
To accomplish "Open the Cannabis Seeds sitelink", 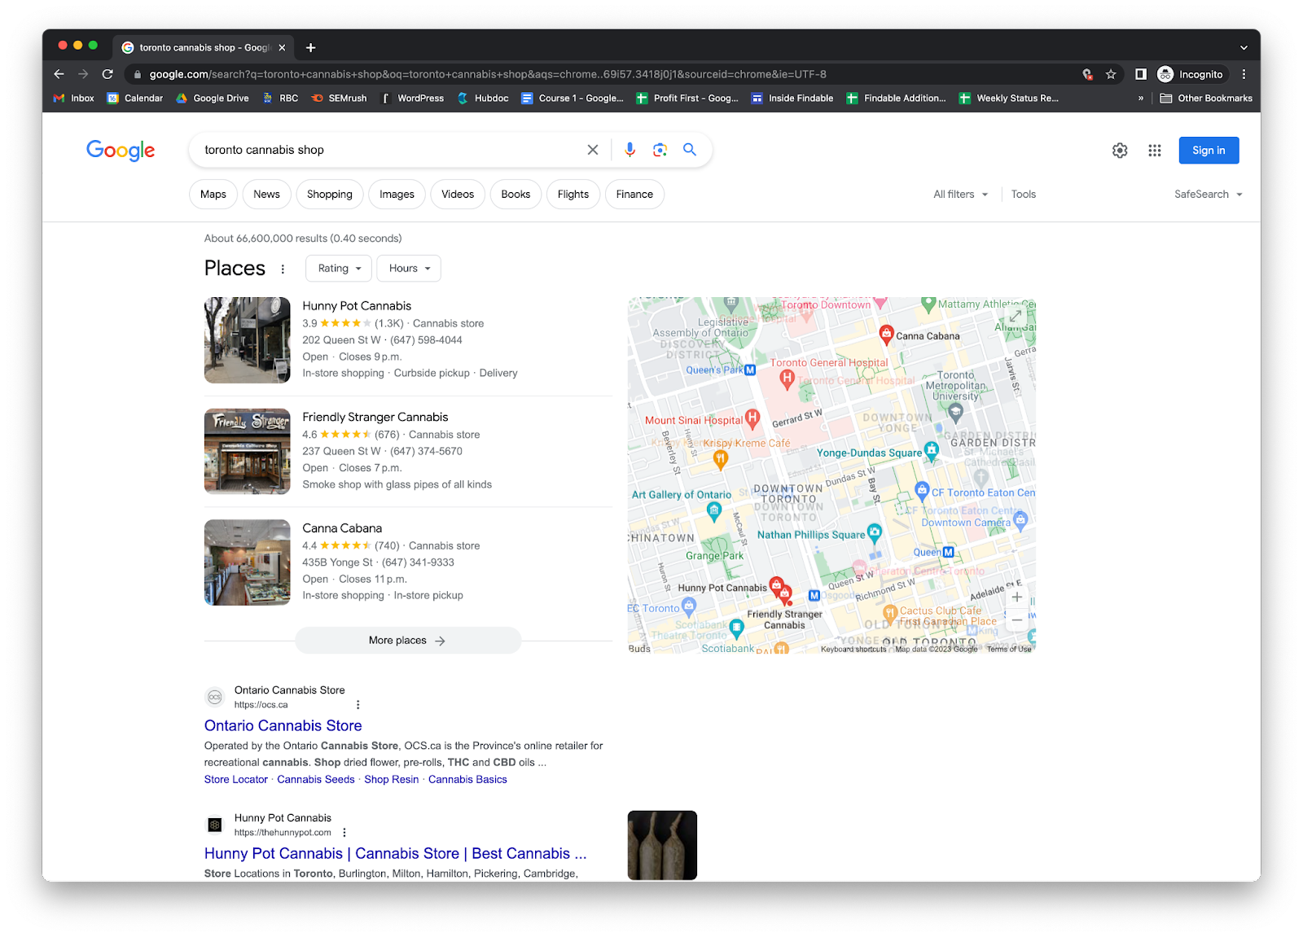I will click(316, 780).
